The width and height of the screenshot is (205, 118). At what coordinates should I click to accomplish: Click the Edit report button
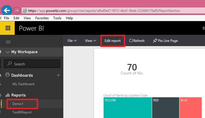(x=113, y=41)
